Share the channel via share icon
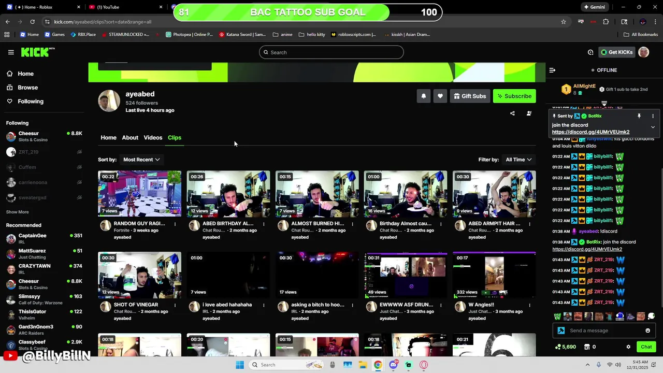663x373 pixels. tap(512, 113)
